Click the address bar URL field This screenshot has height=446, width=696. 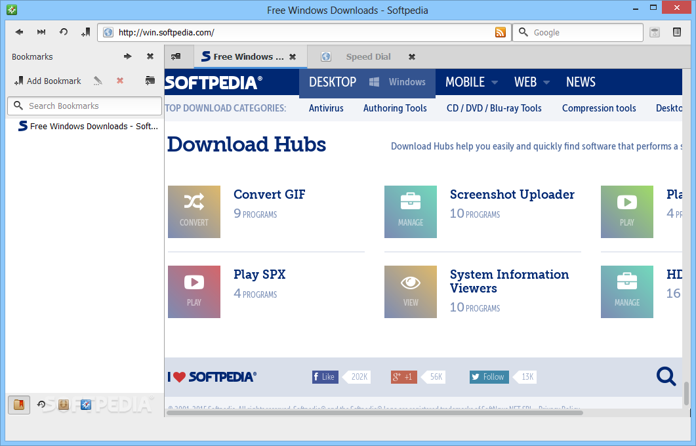304,32
